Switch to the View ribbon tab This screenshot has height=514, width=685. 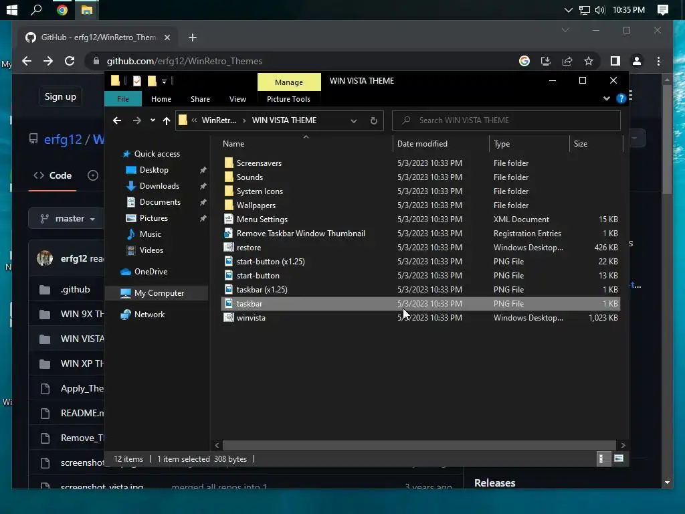[x=237, y=99]
